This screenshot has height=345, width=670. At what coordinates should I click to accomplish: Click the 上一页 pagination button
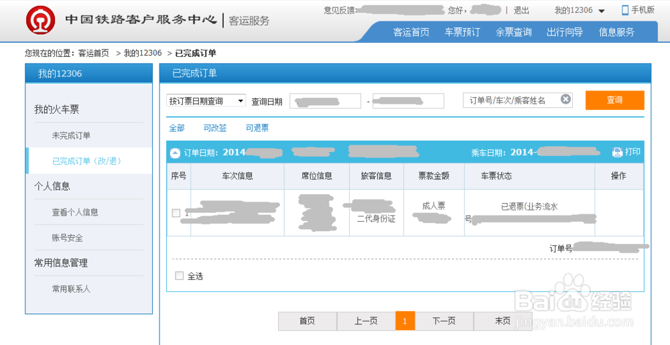(x=366, y=321)
